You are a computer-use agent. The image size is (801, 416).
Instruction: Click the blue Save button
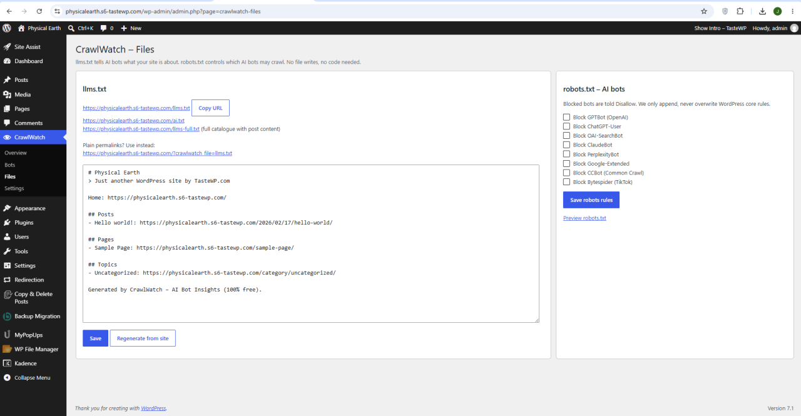pyautogui.click(x=95, y=338)
